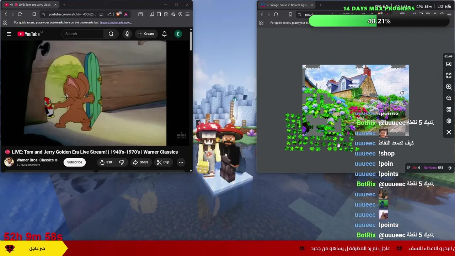This screenshot has width=455, height=256.
Task: Open Leo AI sparkle icon
Action: [173, 14]
